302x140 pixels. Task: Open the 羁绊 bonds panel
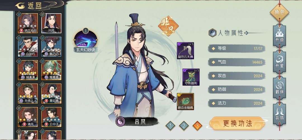tap(279, 88)
